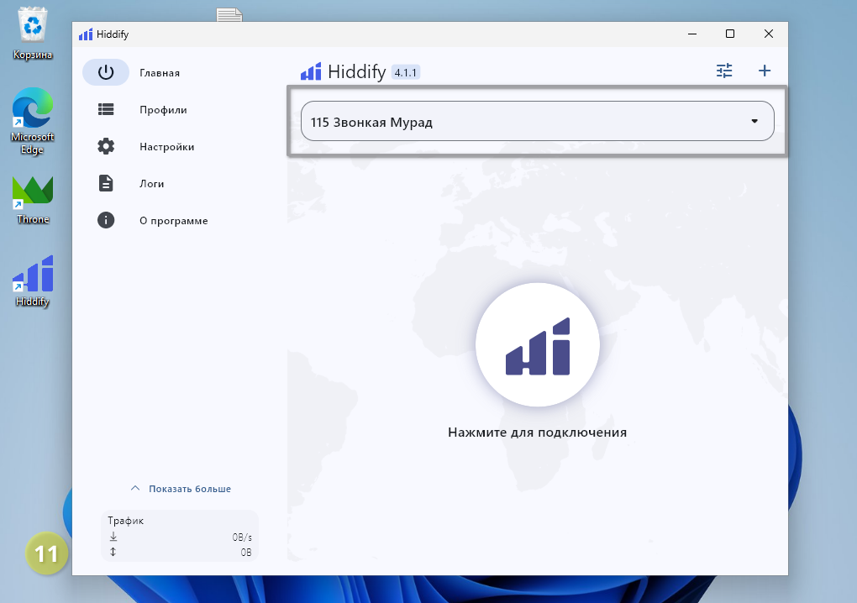Click the Корзина recycle bin desktop icon
The height and width of the screenshot is (603, 857).
tap(33, 34)
